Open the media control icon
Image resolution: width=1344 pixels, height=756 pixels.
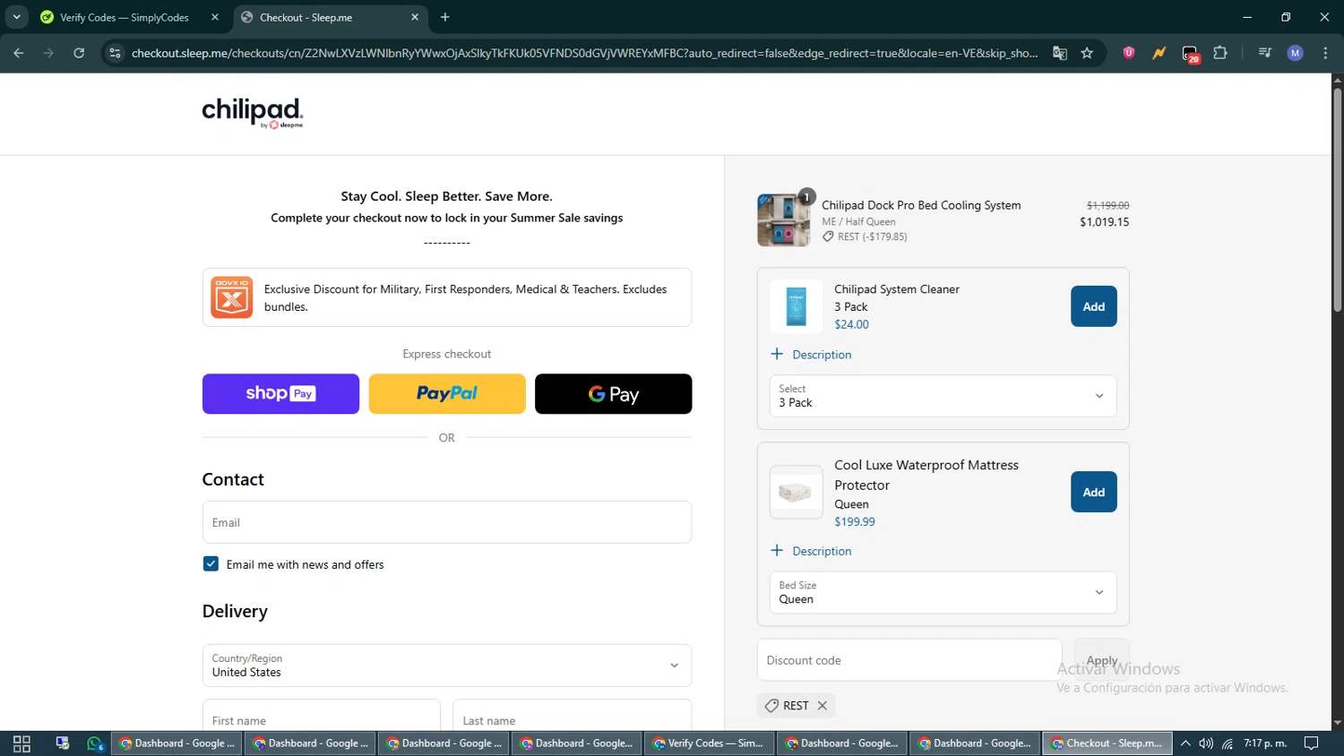(1265, 53)
